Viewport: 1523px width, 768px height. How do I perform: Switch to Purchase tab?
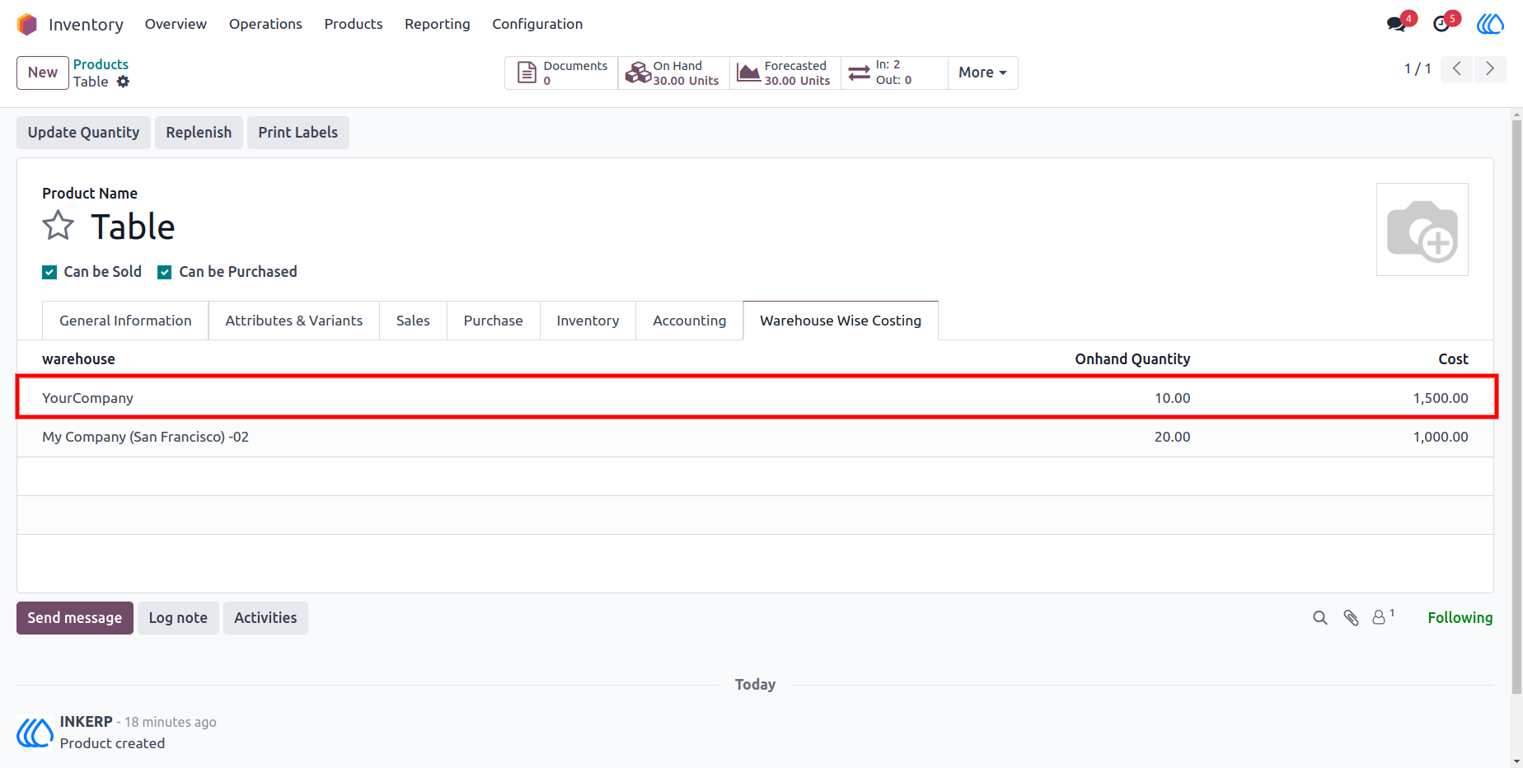click(493, 321)
